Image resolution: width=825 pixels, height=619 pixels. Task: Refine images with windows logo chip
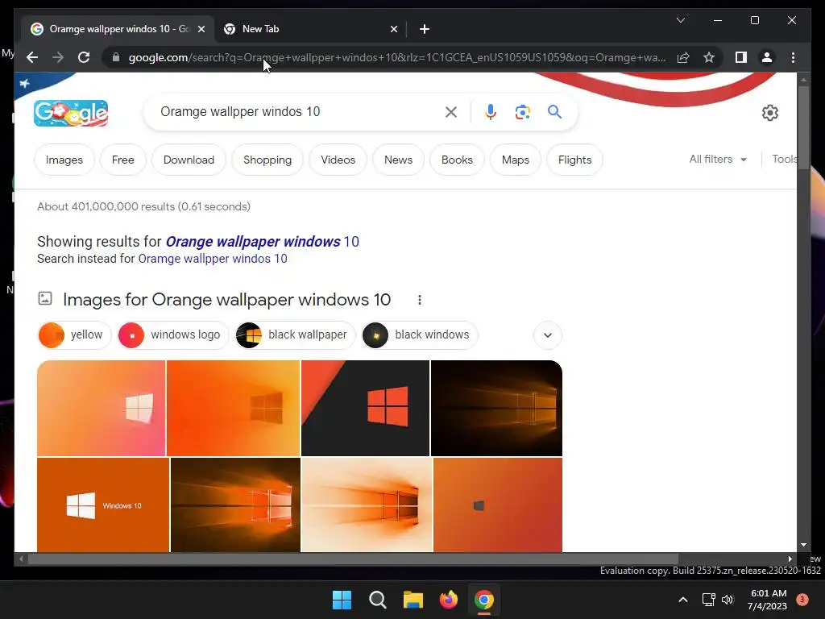click(174, 334)
